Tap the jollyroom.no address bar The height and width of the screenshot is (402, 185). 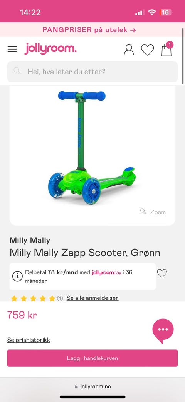[x=92, y=387]
